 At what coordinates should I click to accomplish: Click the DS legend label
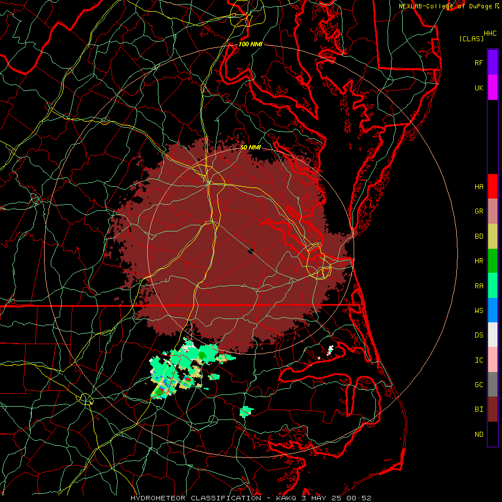(479, 335)
